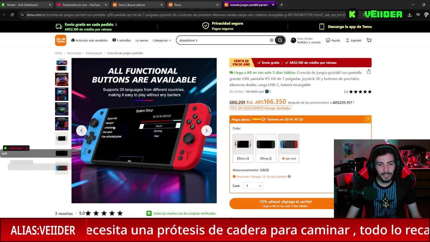430x242 pixels.
Task: Open 5 estrellas section
Action: pyautogui.click(x=122, y=40)
